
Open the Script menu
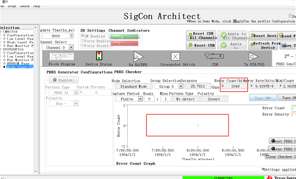12,6
